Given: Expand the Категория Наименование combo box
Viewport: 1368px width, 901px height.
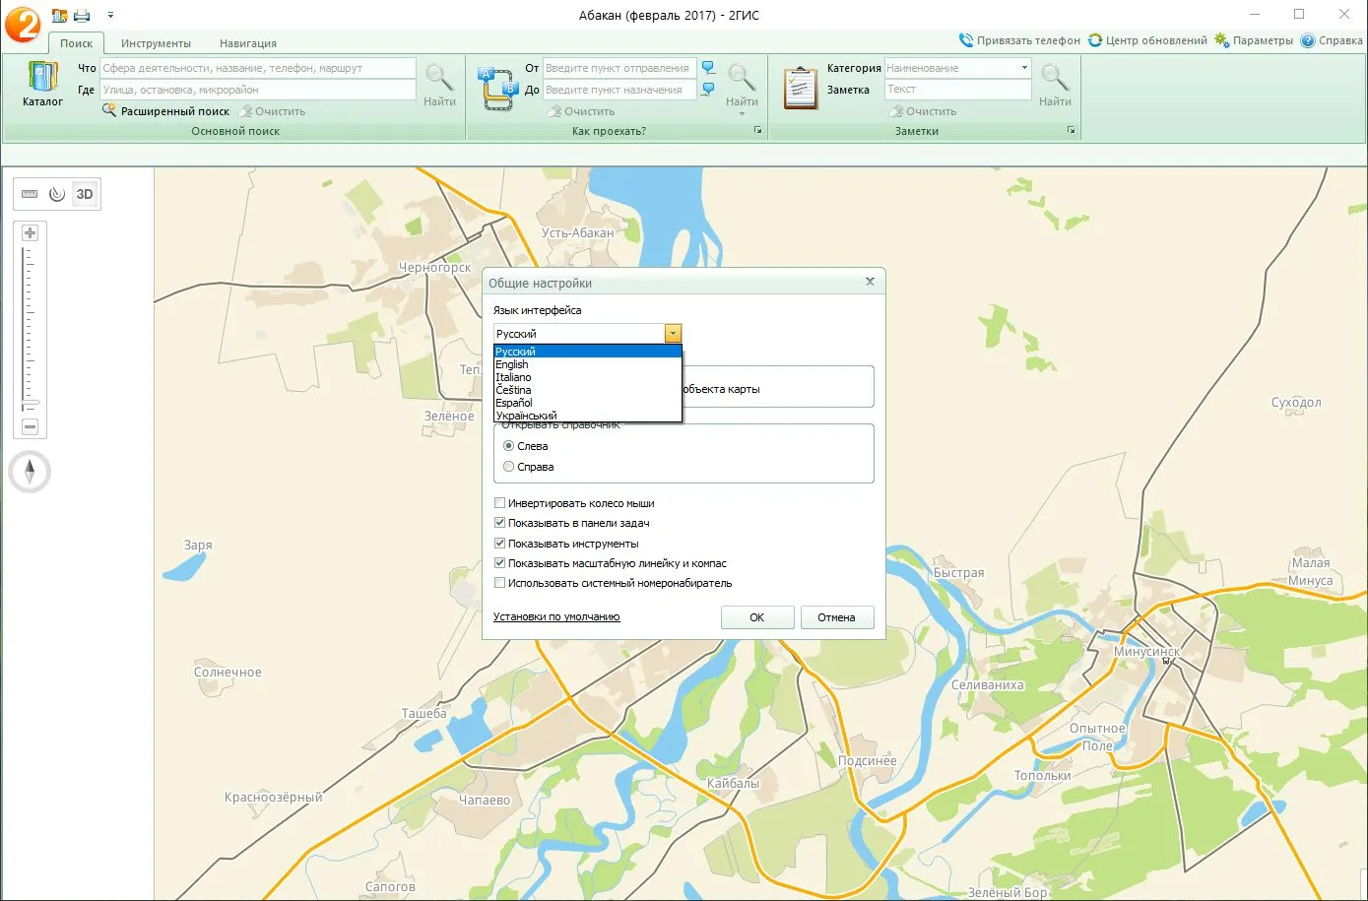Looking at the screenshot, I should click(1024, 68).
